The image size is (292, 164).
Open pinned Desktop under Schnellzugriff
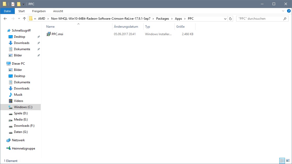(x=19, y=37)
